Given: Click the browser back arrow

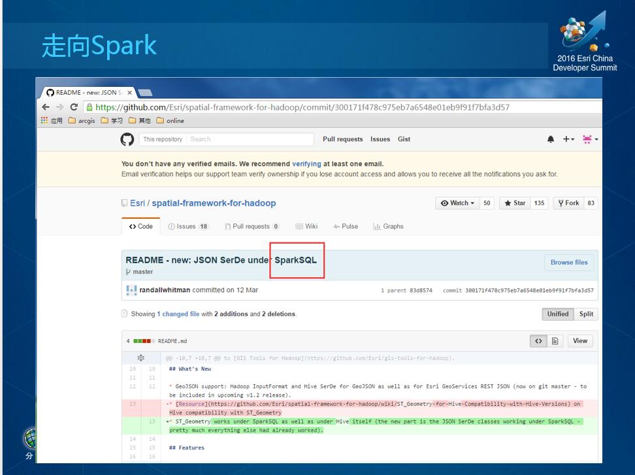Looking at the screenshot, I should click(x=46, y=107).
